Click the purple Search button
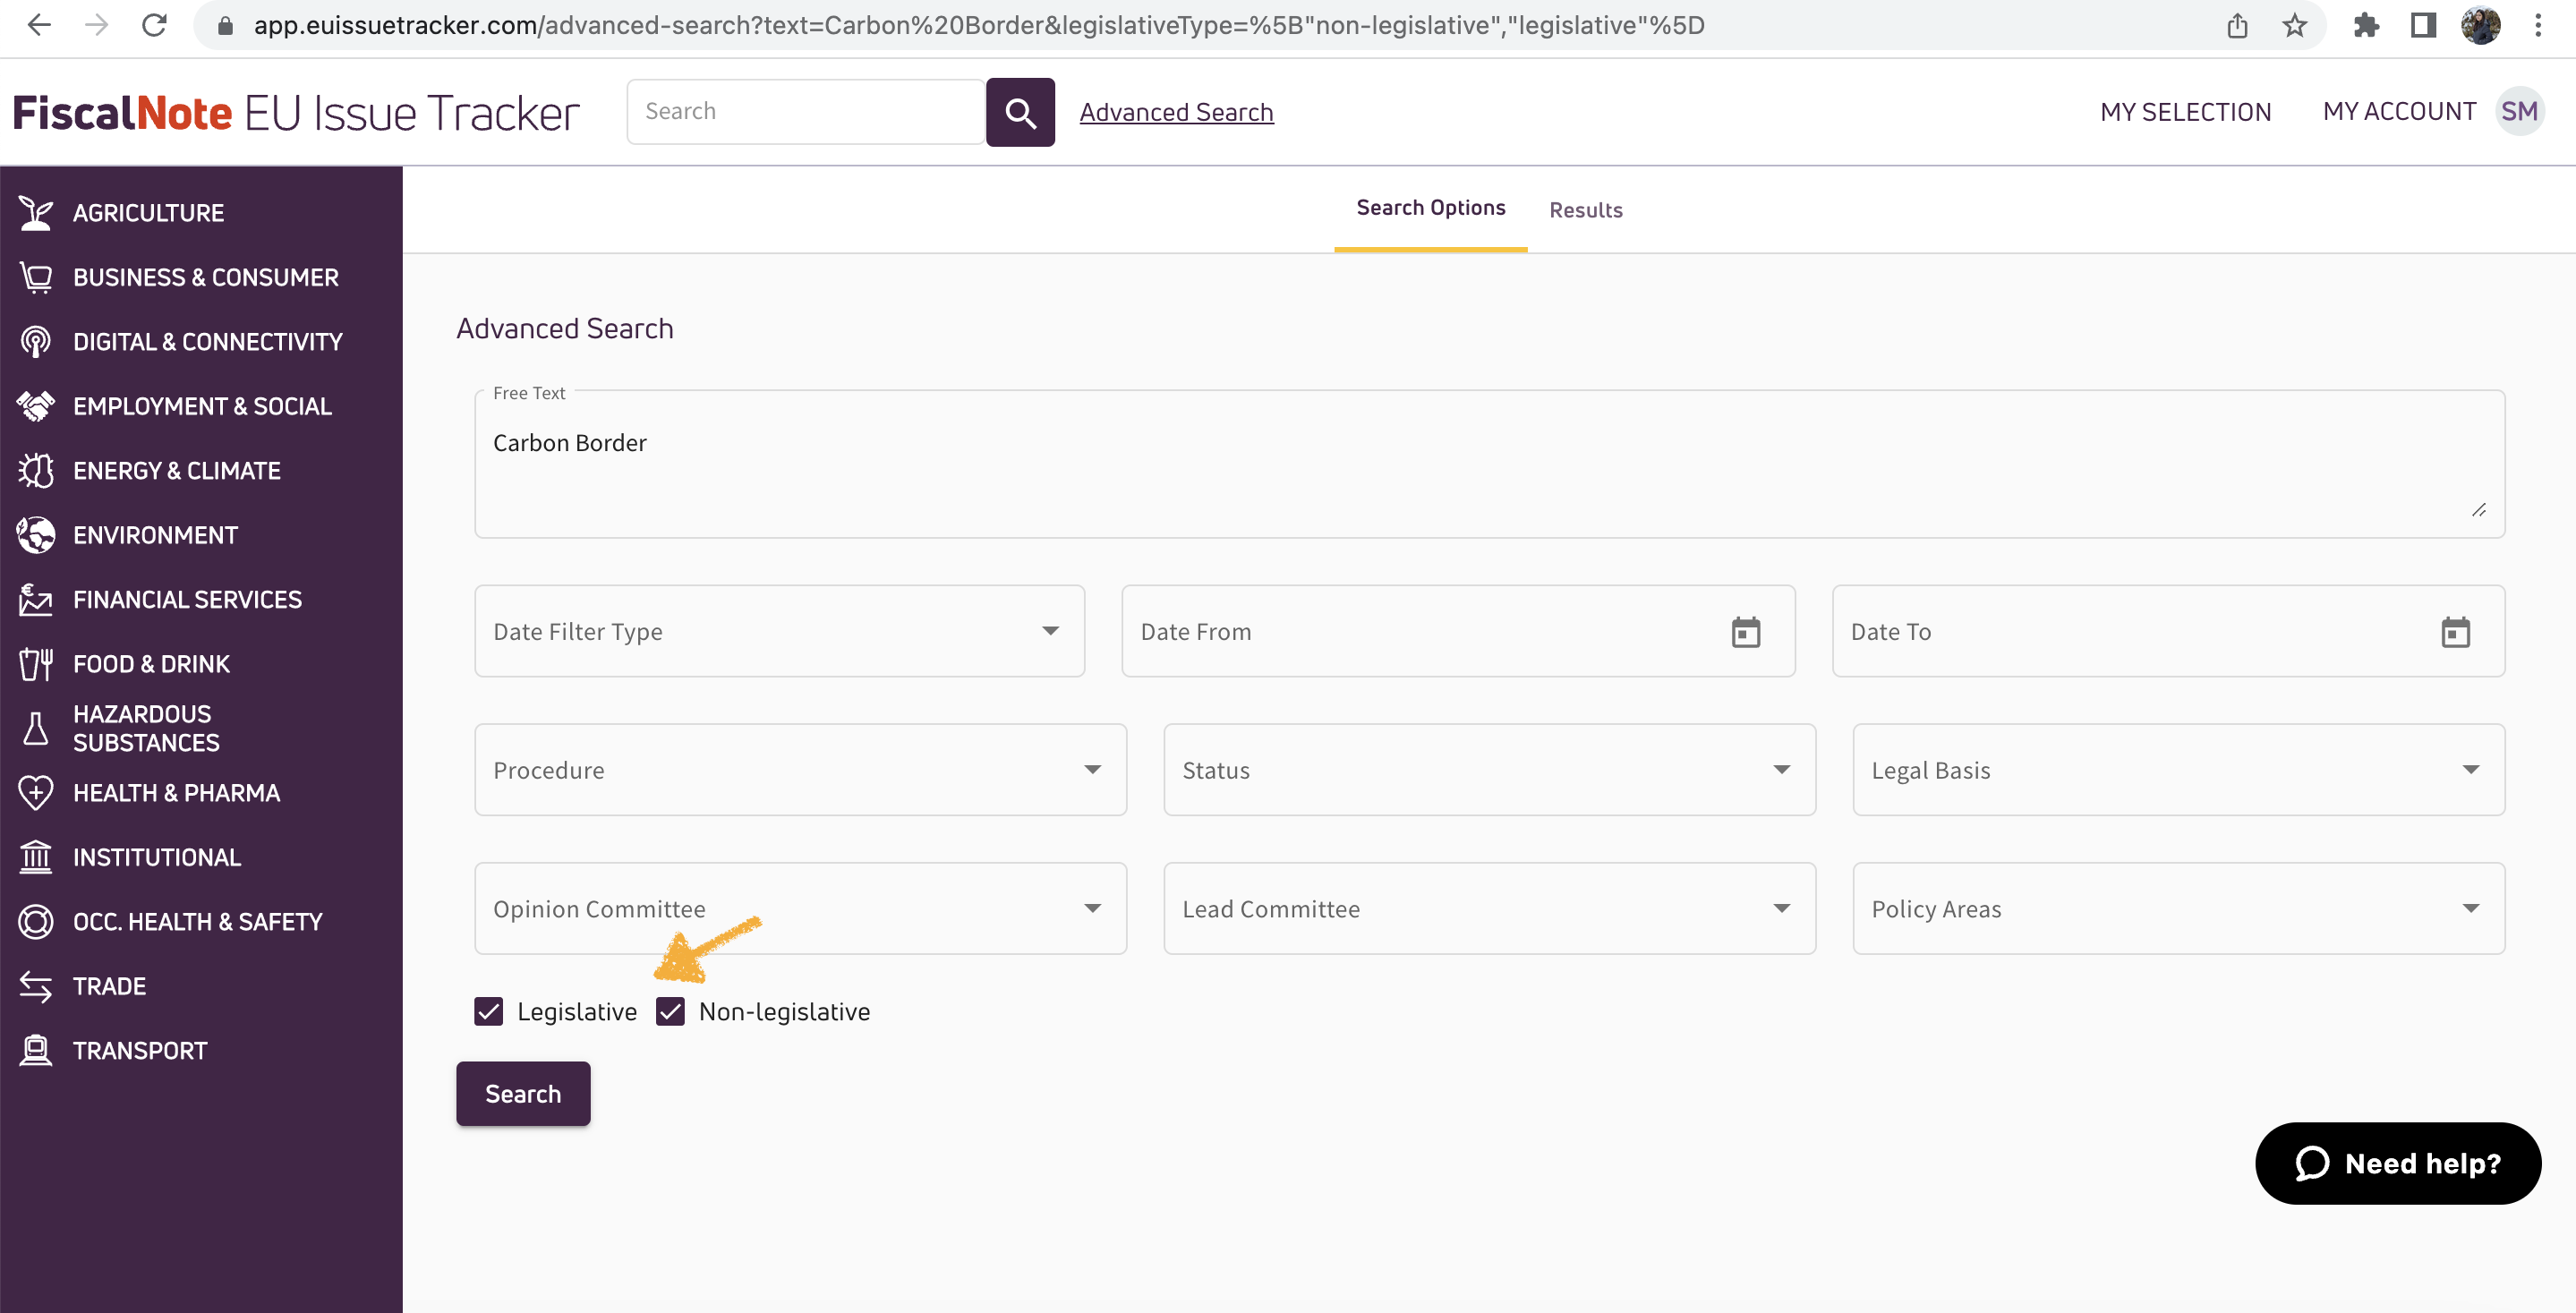 pyautogui.click(x=523, y=1094)
